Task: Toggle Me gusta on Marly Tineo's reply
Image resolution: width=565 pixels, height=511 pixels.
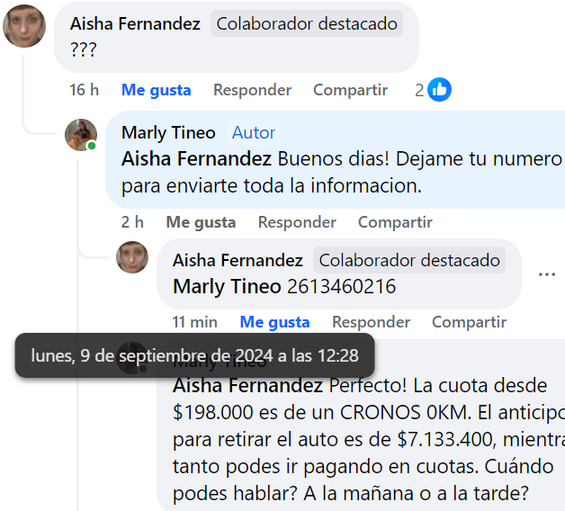Action: (x=201, y=222)
